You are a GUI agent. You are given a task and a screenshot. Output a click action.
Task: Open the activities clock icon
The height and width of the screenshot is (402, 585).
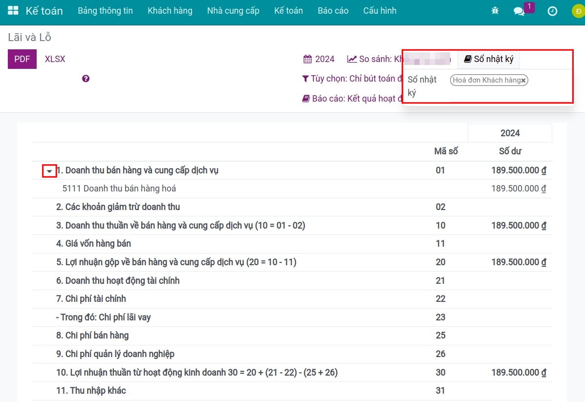click(x=552, y=11)
